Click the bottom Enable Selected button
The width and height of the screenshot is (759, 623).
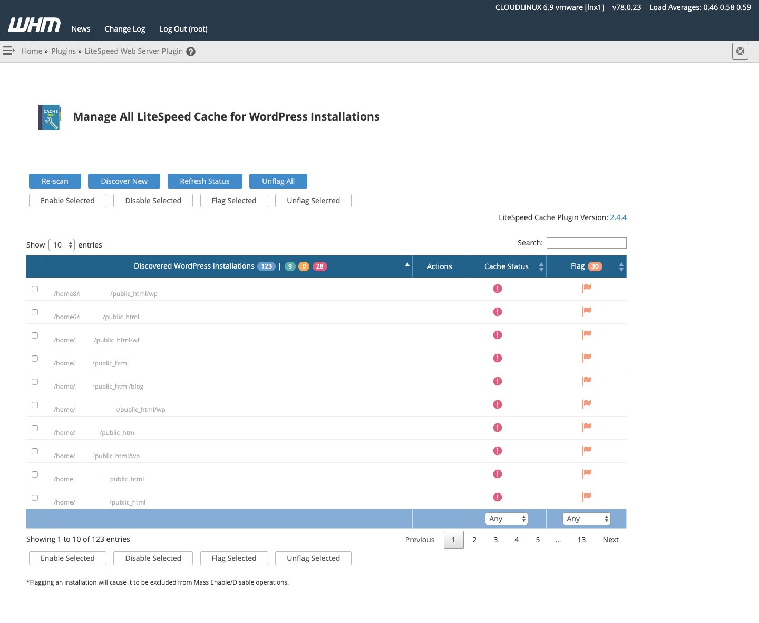point(67,558)
